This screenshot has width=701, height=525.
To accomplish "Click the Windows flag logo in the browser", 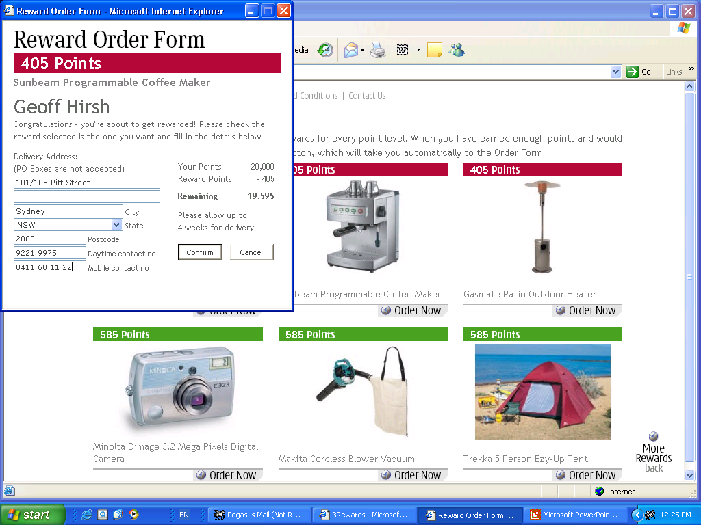I will 684,28.
